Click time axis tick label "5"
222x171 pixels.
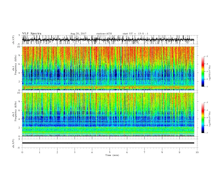tap(110, 152)
